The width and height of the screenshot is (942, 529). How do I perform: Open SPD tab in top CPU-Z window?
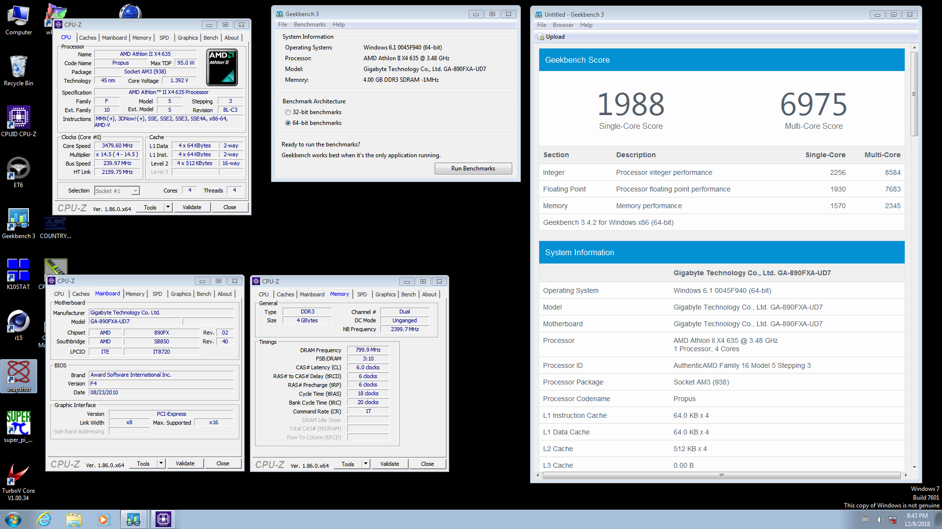164,38
